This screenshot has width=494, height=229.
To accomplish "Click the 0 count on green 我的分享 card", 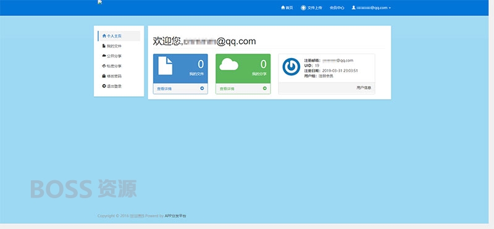I will coord(264,64).
